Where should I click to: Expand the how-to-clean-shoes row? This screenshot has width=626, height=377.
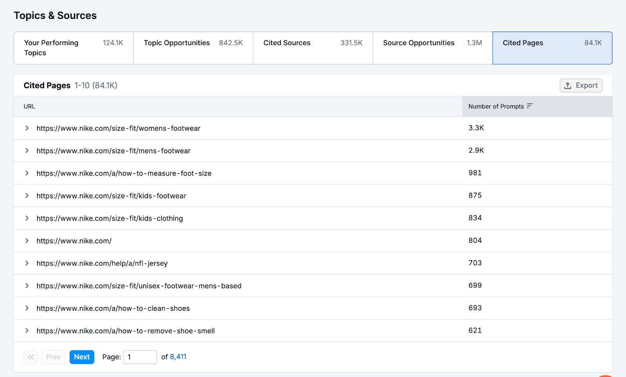click(x=27, y=308)
